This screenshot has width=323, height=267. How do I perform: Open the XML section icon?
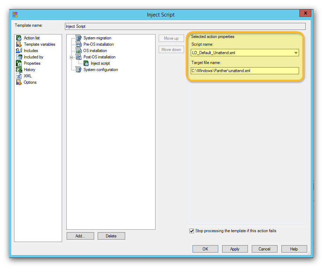(18, 76)
